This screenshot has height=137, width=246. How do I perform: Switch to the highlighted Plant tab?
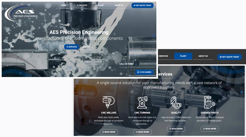pyautogui.click(x=183, y=56)
